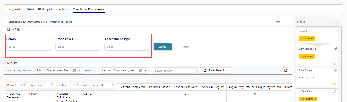Open the Filters panel kebab menu
This screenshot has height=102, width=347.
coord(338,22)
